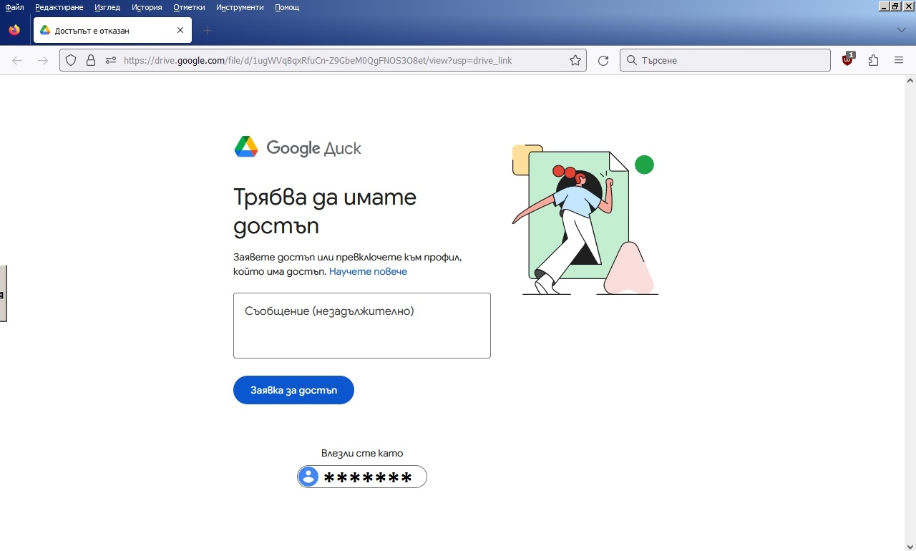The image size is (916, 551).
Task: Click the Google Drive logo
Action: pyautogui.click(x=297, y=147)
